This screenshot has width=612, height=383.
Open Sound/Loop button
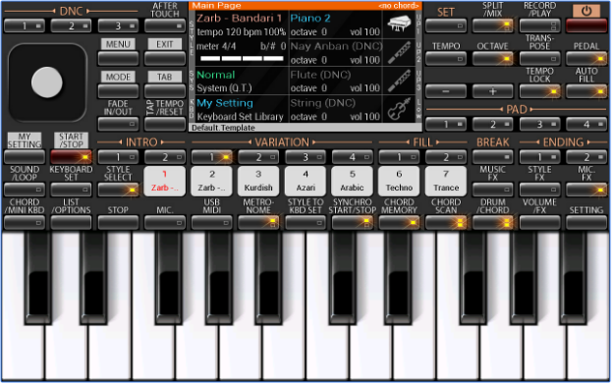pos(25,190)
